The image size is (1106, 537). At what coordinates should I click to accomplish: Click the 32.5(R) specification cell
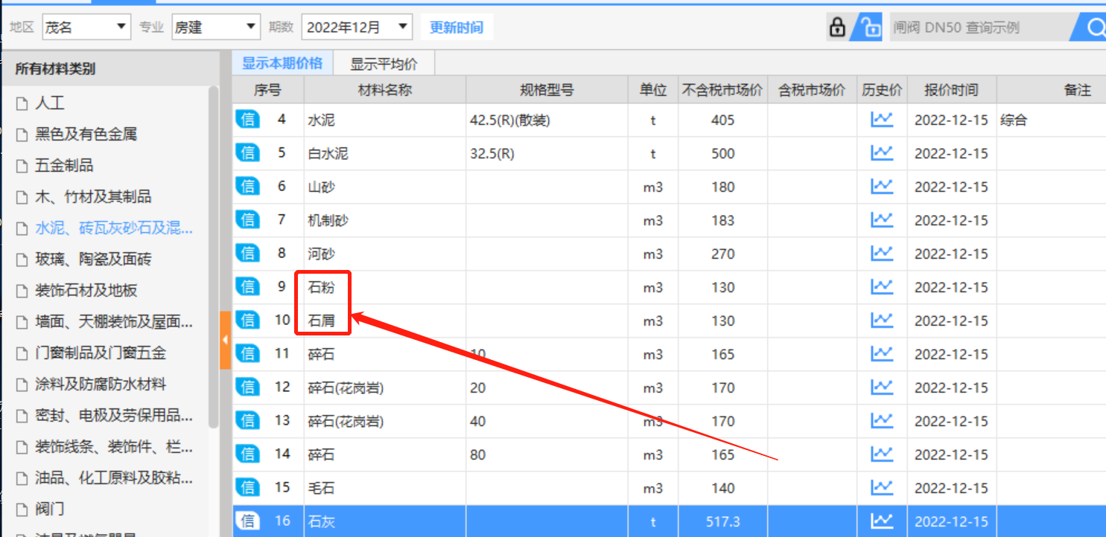(547, 152)
